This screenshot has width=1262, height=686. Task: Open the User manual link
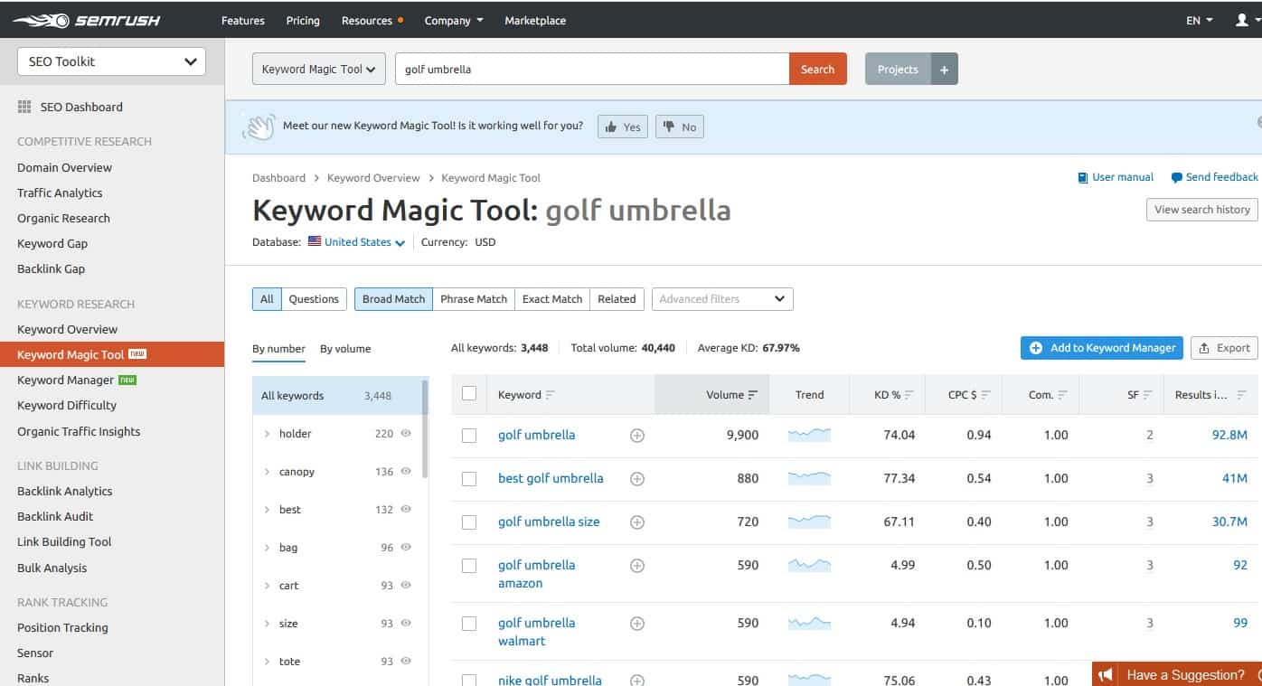(x=1116, y=177)
